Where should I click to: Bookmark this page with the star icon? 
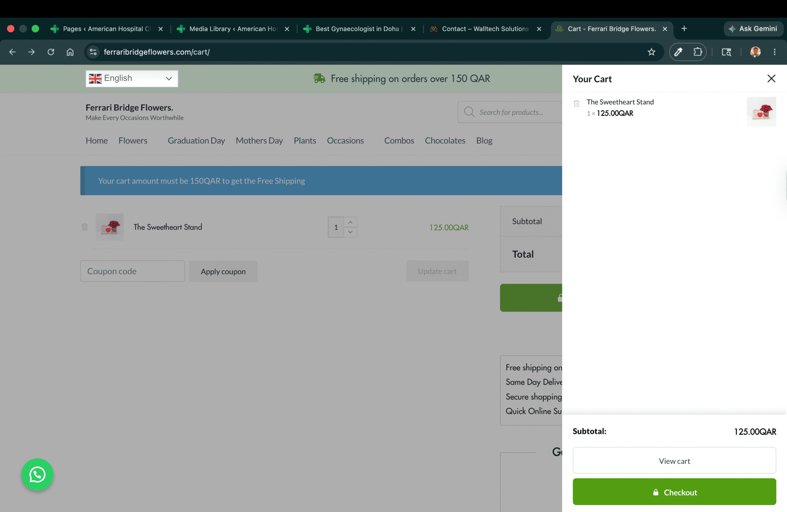click(x=651, y=52)
